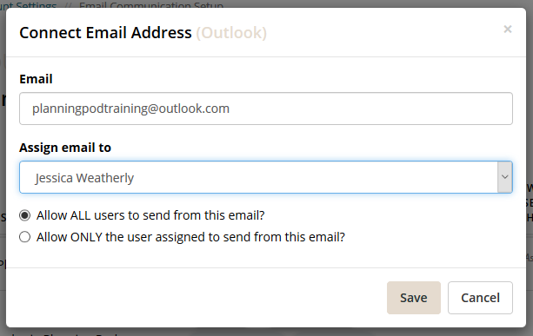
Task: Open the Assign email to dropdown
Action: click(266, 177)
